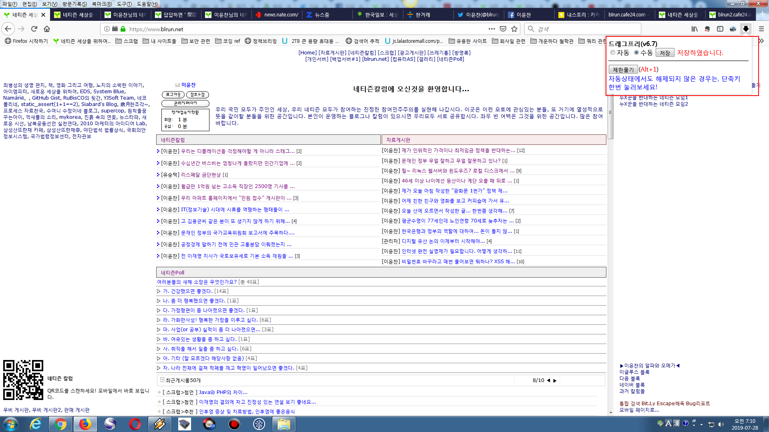Go to next recent-posts page arrow
This screenshot has height=432, width=769.
click(555, 380)
